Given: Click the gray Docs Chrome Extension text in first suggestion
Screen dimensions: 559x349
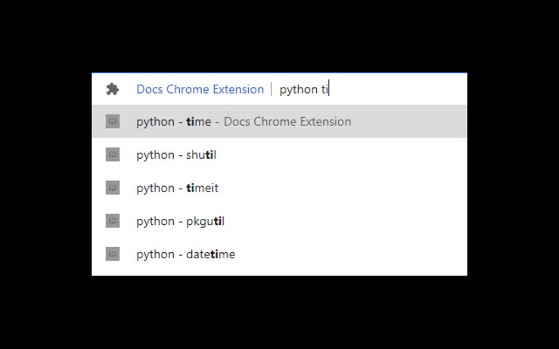Looking at the screenshot, I should [x=287, y=121].
